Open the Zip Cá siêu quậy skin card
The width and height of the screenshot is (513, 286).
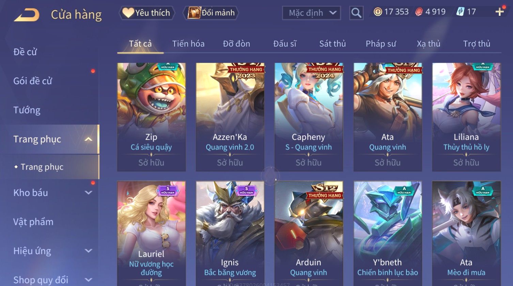click(x=151, y=117)
